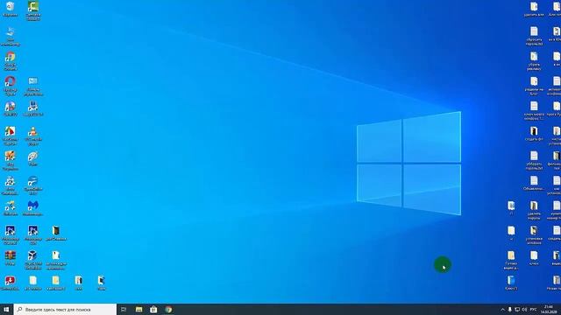
Task: Select the Google Chrome desktop shortcut
Action: point(10,61)
